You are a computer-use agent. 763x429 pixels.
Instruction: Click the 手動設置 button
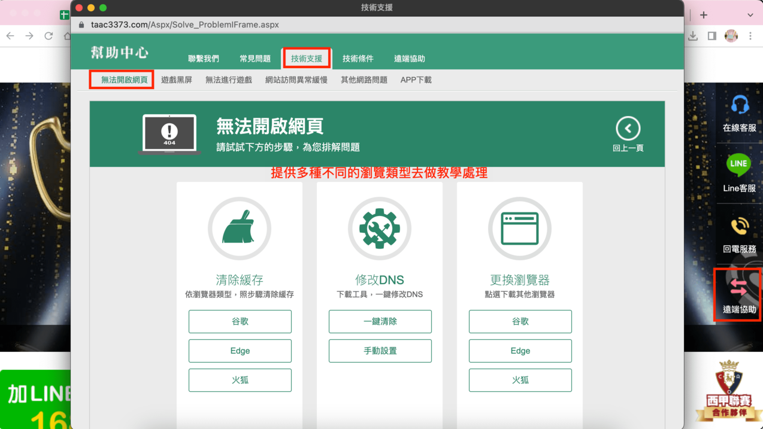[x=380, y=351]
